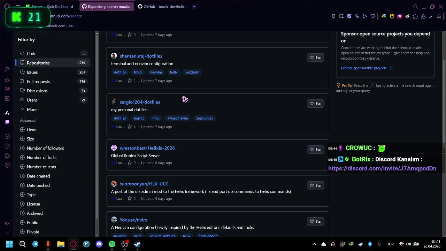Filter results by Pull requests

53,82
